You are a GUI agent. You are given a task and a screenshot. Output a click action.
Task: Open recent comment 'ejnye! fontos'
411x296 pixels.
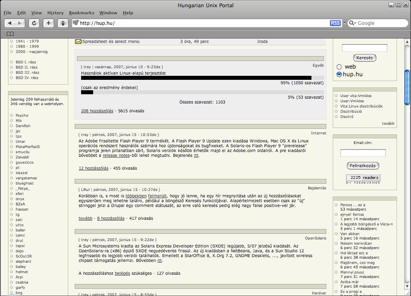(x=352, y=215)
